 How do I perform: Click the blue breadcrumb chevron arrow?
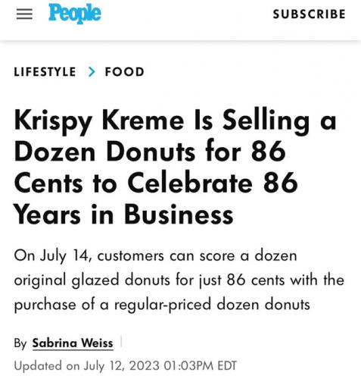click(x=92, y=72)
